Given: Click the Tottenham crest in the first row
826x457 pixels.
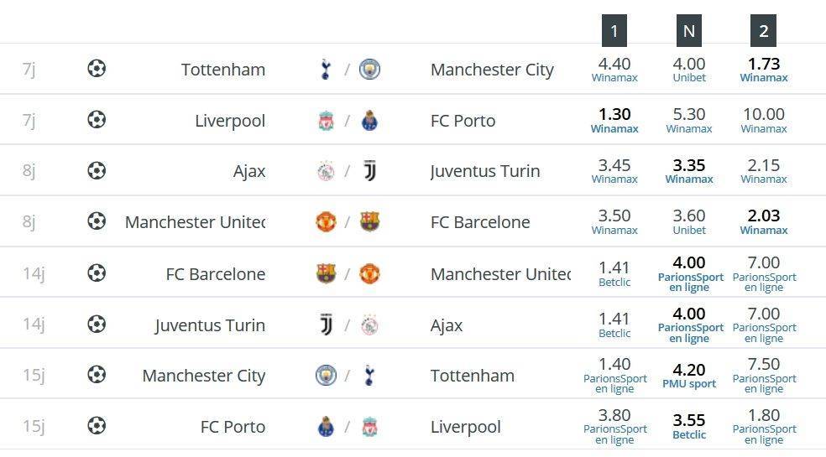Looking at the screenshot, I should 326,69.
